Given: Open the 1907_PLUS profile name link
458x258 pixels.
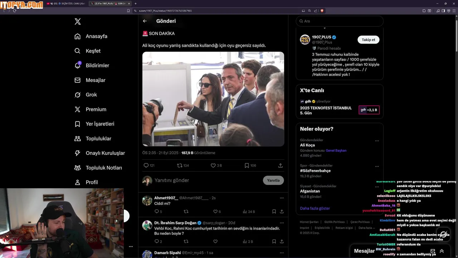Looking at the screenshot, I should click(322, 37).
